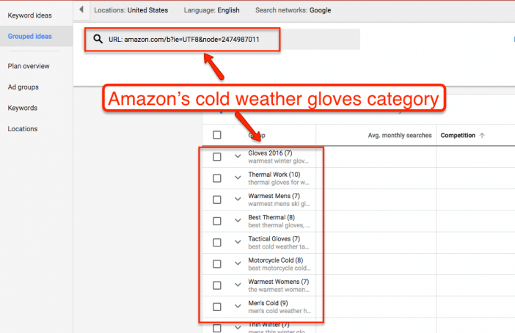Click the Thermal Work (10) group name
Image resolution: width=515 pixels, height=333 pixels.
tap(274, 175)
